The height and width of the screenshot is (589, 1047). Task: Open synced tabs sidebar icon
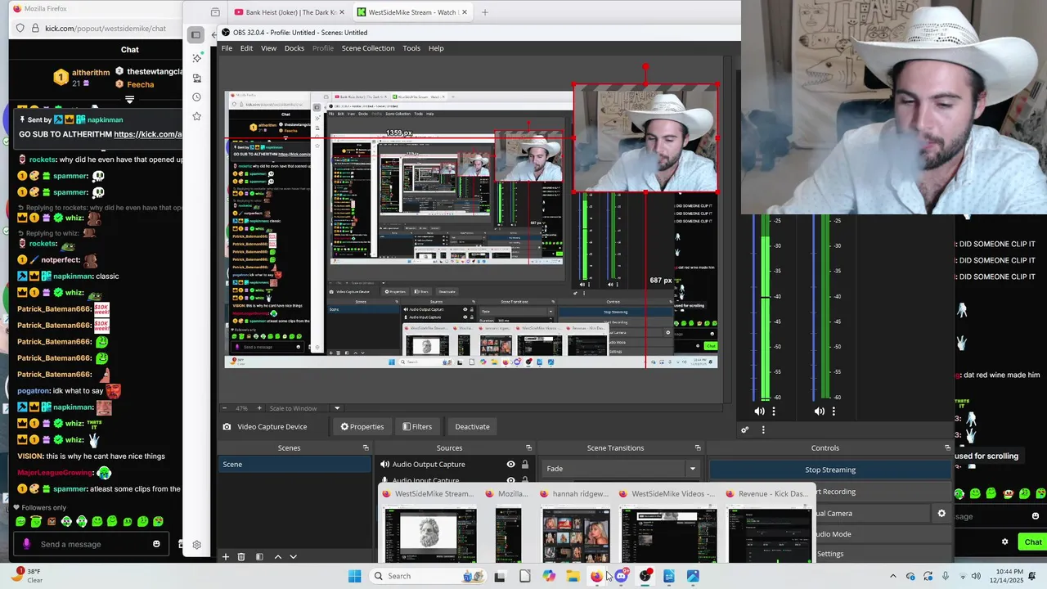tap(196, 78)
